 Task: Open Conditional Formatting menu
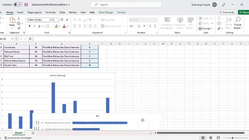[167, 23]
